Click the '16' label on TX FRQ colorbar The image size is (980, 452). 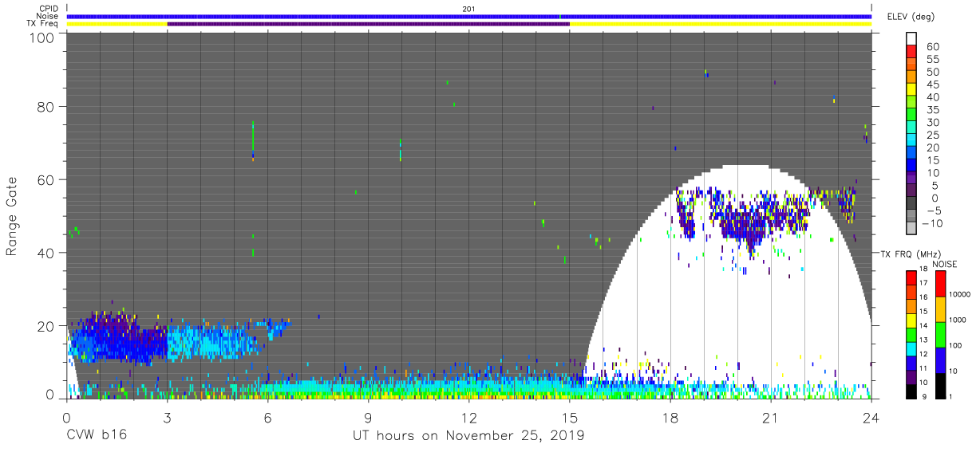click(923, 297)
